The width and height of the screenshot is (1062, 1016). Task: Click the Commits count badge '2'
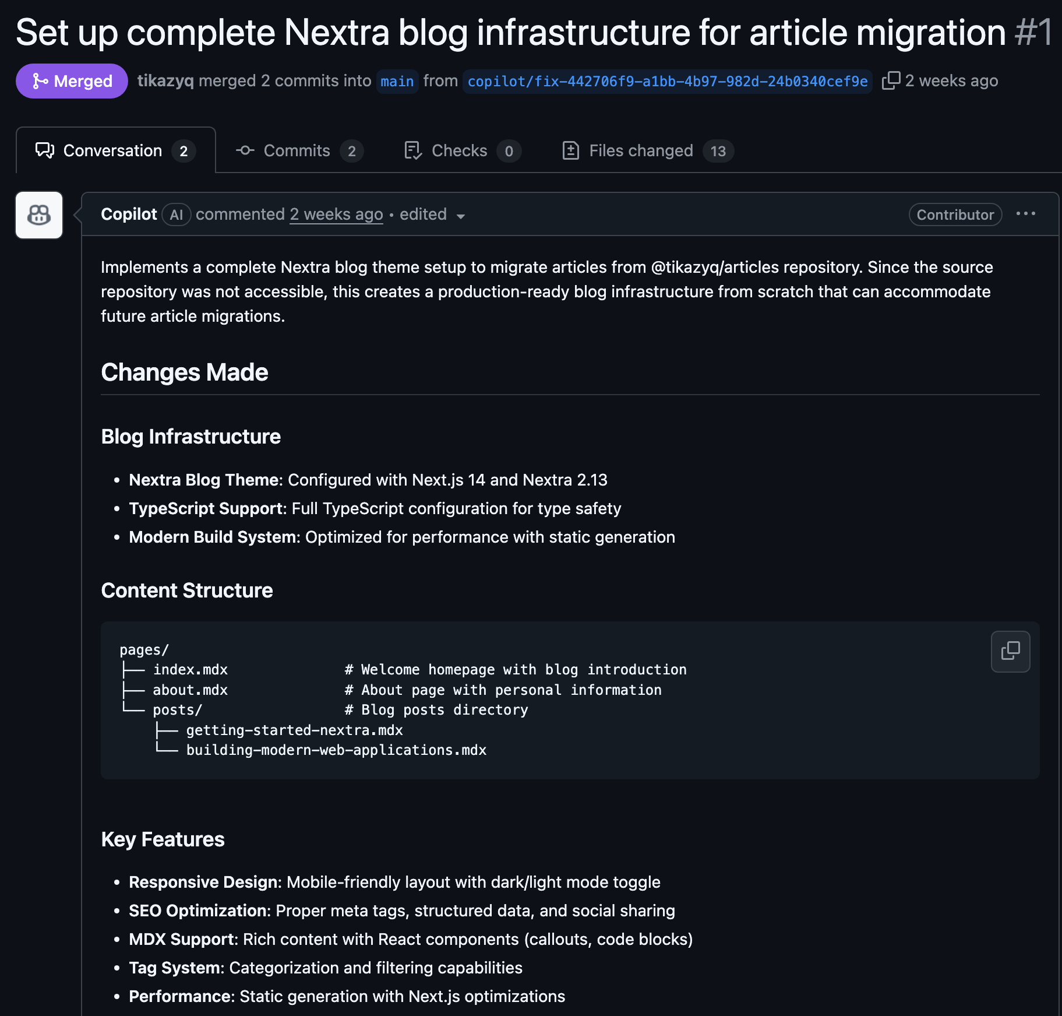tap(352, 151)
